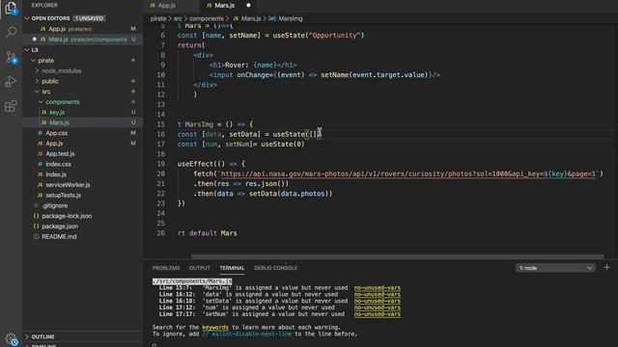The image size is (618, 347).
Task: Collapse the src folder
Action: pyautogui.click(x=37, y=92)
